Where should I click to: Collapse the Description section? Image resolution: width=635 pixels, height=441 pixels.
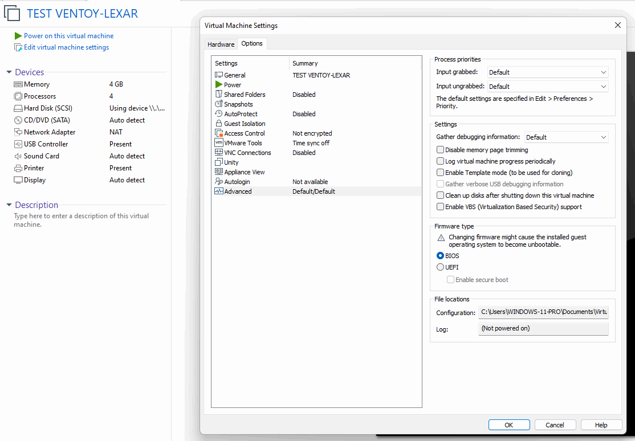9,205
